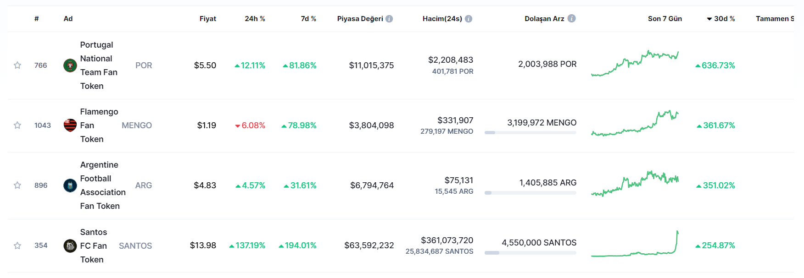Click the Argentine Football Association token logo
This screenshot has height=278, width=804.
[70, 185]
